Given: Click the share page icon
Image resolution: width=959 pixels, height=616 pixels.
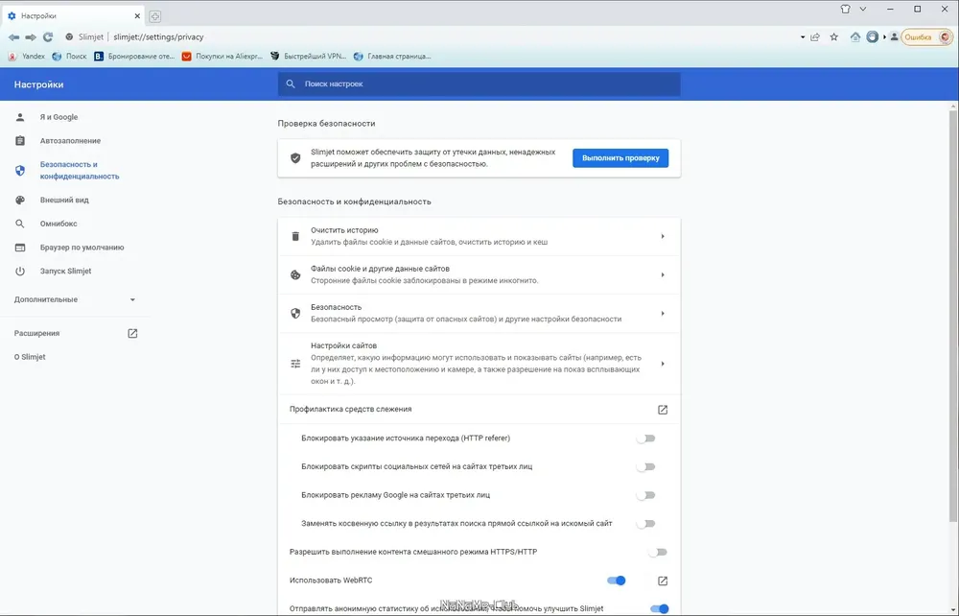Looking at the screenshot, I should 815,37.
